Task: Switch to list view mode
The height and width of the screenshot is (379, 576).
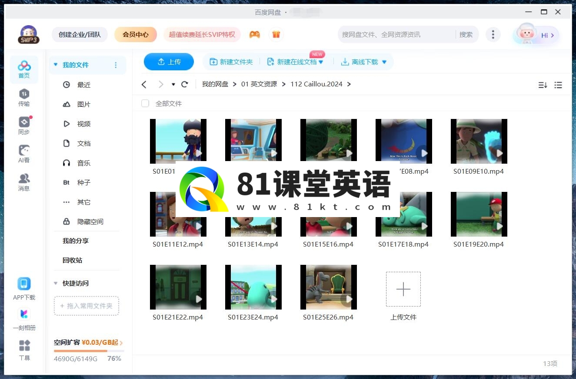Action: (559, 85)
